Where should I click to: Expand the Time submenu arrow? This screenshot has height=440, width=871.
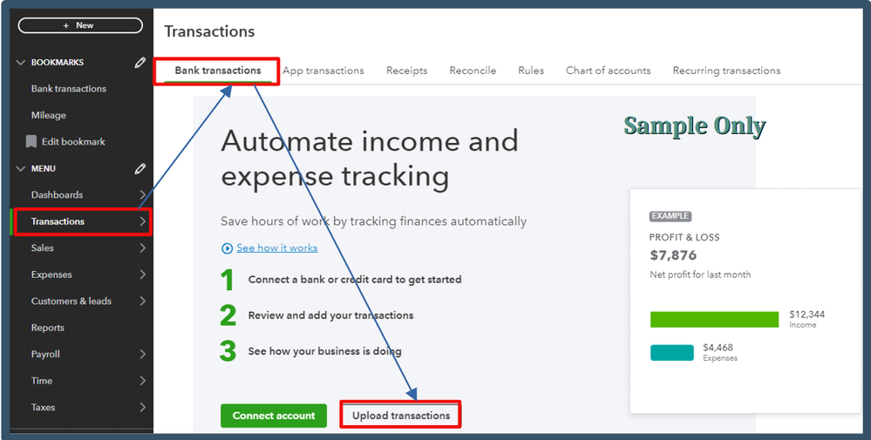[x=143, y=381]
